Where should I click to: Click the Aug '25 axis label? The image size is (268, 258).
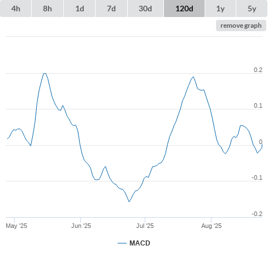(211, 226)
